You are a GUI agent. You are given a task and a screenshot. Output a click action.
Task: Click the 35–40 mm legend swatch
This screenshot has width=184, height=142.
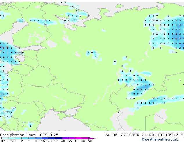(x=72, y=138)
